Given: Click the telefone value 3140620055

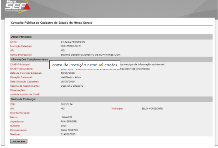Looking at the screenshot, I should click(x=68, y=134).
